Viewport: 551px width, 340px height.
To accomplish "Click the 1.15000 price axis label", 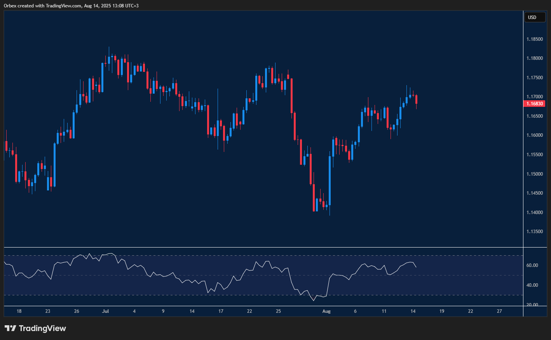I will [534, 174].
